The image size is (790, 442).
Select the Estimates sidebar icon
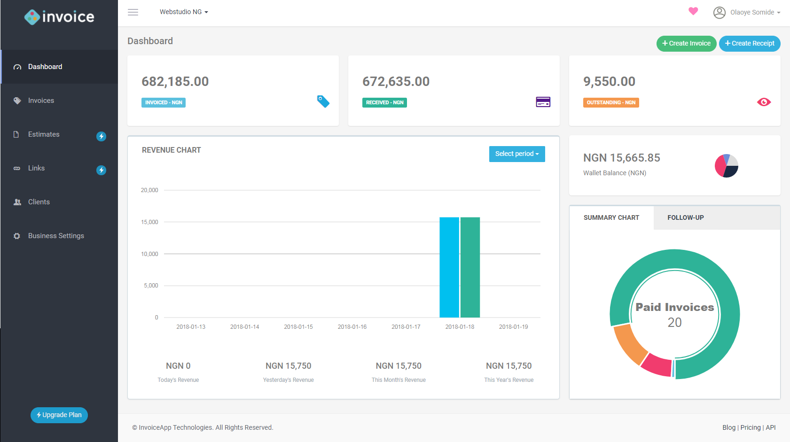(17, 134)
